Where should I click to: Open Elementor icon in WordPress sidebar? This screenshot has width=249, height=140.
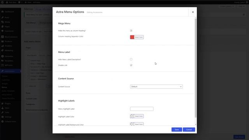[x=3, y=56]
